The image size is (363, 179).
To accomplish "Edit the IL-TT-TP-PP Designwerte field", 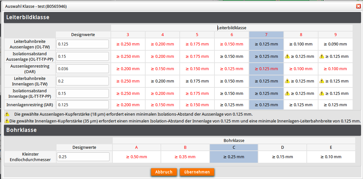I will [x=83, y=93].
